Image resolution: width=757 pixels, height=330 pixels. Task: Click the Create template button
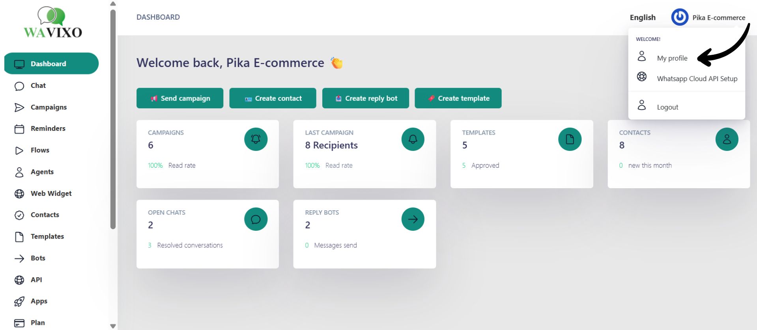458,98
